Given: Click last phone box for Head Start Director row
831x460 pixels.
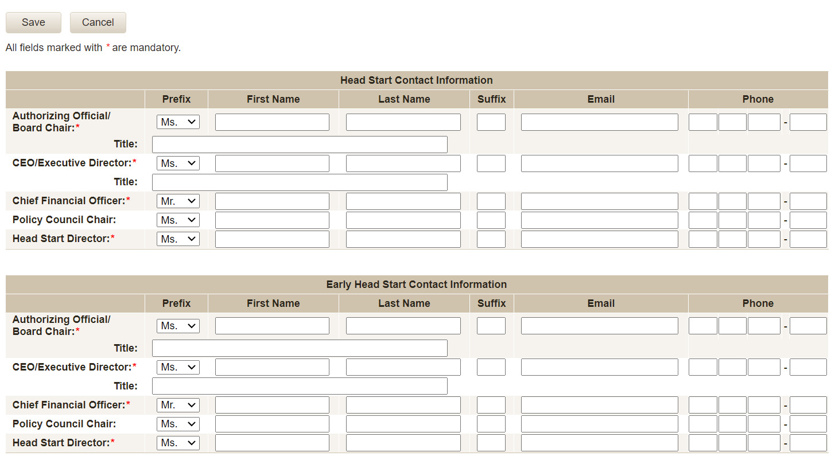Looking at the screenshot, I should [x=807, y=239].
